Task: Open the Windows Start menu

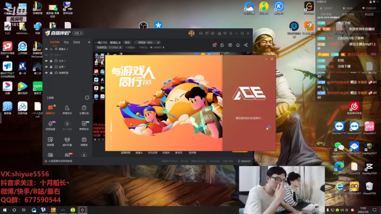Action: click(x=5, y=210)
